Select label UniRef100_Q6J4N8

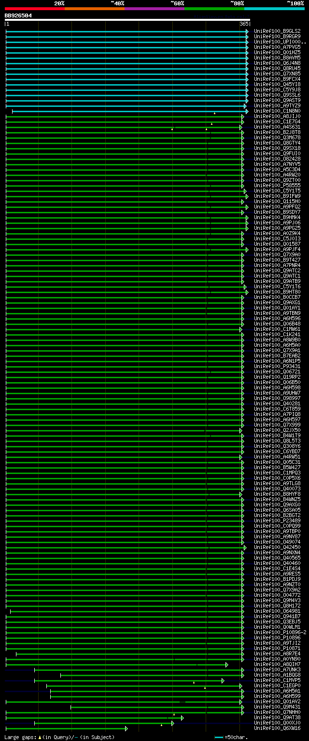[277, 63]
